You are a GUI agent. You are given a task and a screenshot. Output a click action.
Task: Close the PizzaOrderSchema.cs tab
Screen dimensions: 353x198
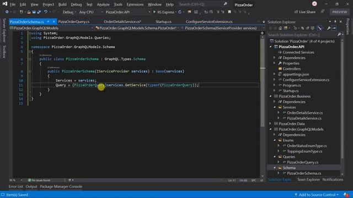coord(54,21)
